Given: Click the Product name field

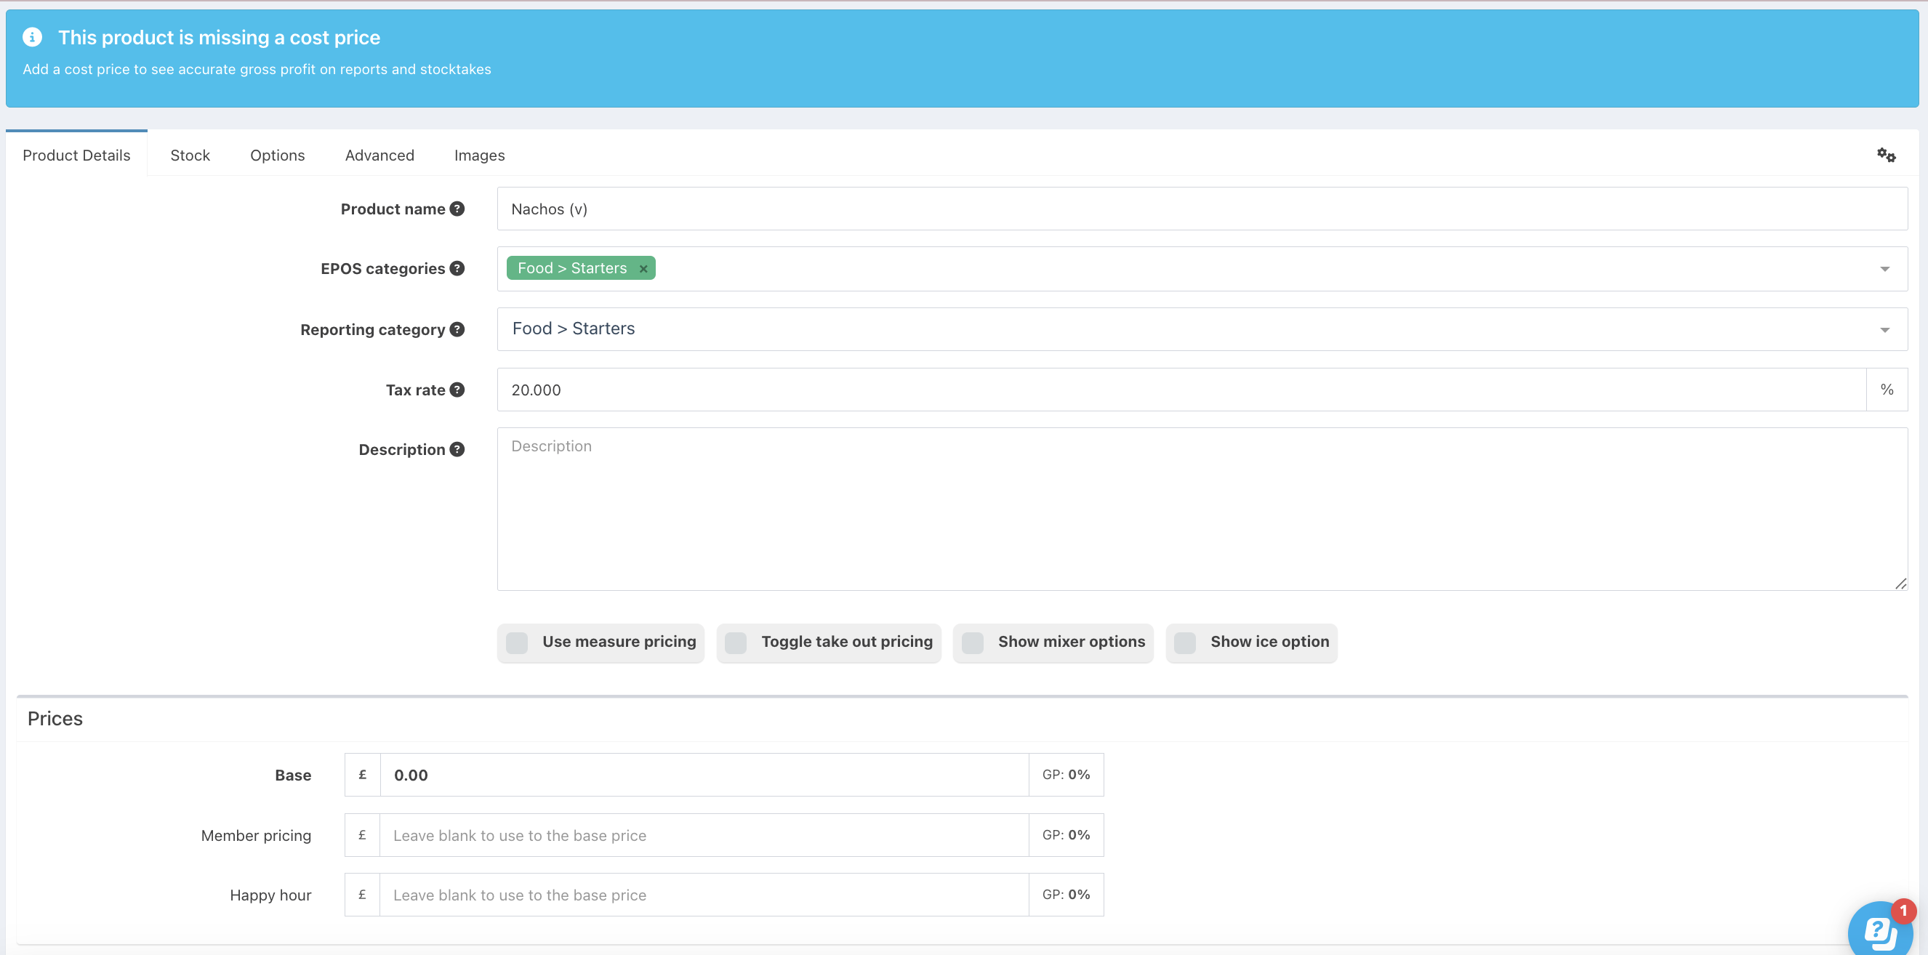Looking at the screenshot, I should click(x=1202, y=209).
